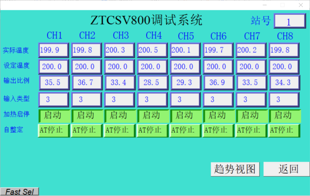The width and height of the screenshot is (310, 196).
Task: Select CH5 set temperature 200.0 field
Action: [x=185, y=67]
